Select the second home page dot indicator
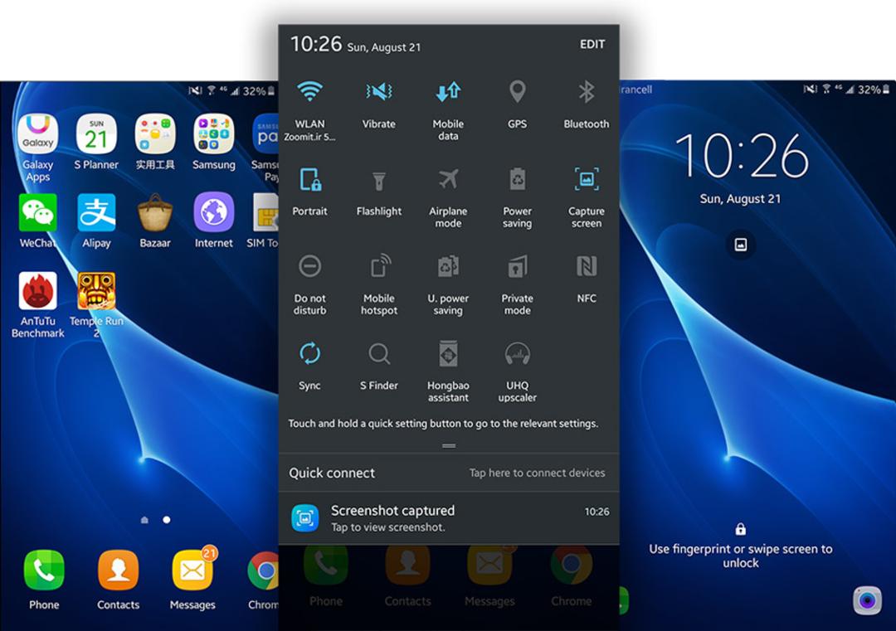 pyautogui.click(x=166, y=520)
